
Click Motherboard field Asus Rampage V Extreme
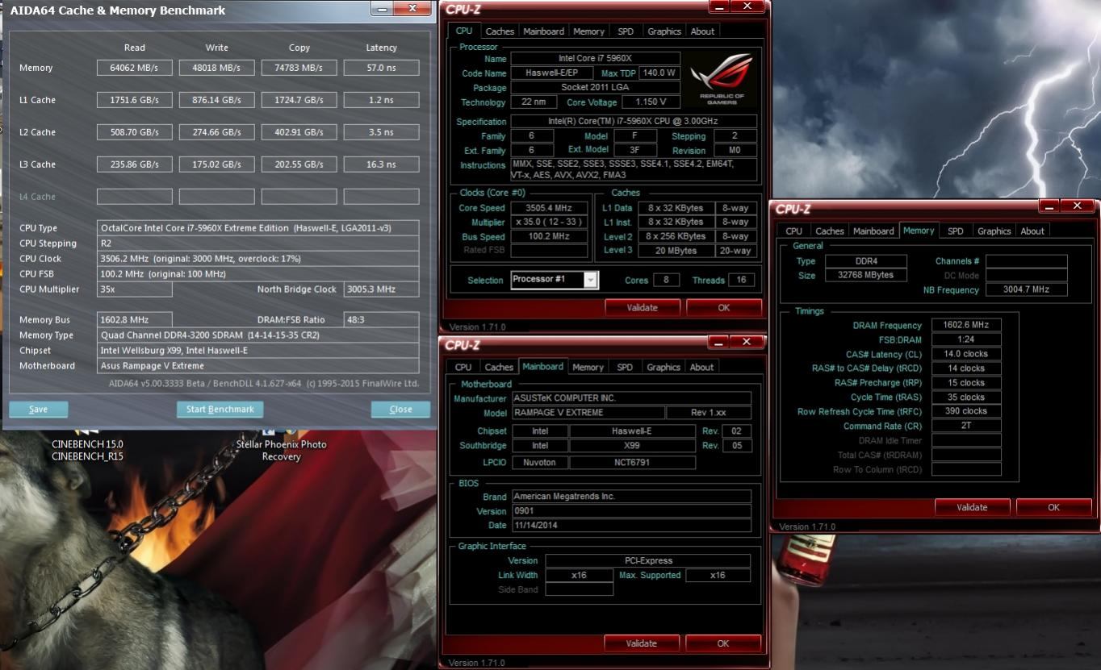click(258, 366)
